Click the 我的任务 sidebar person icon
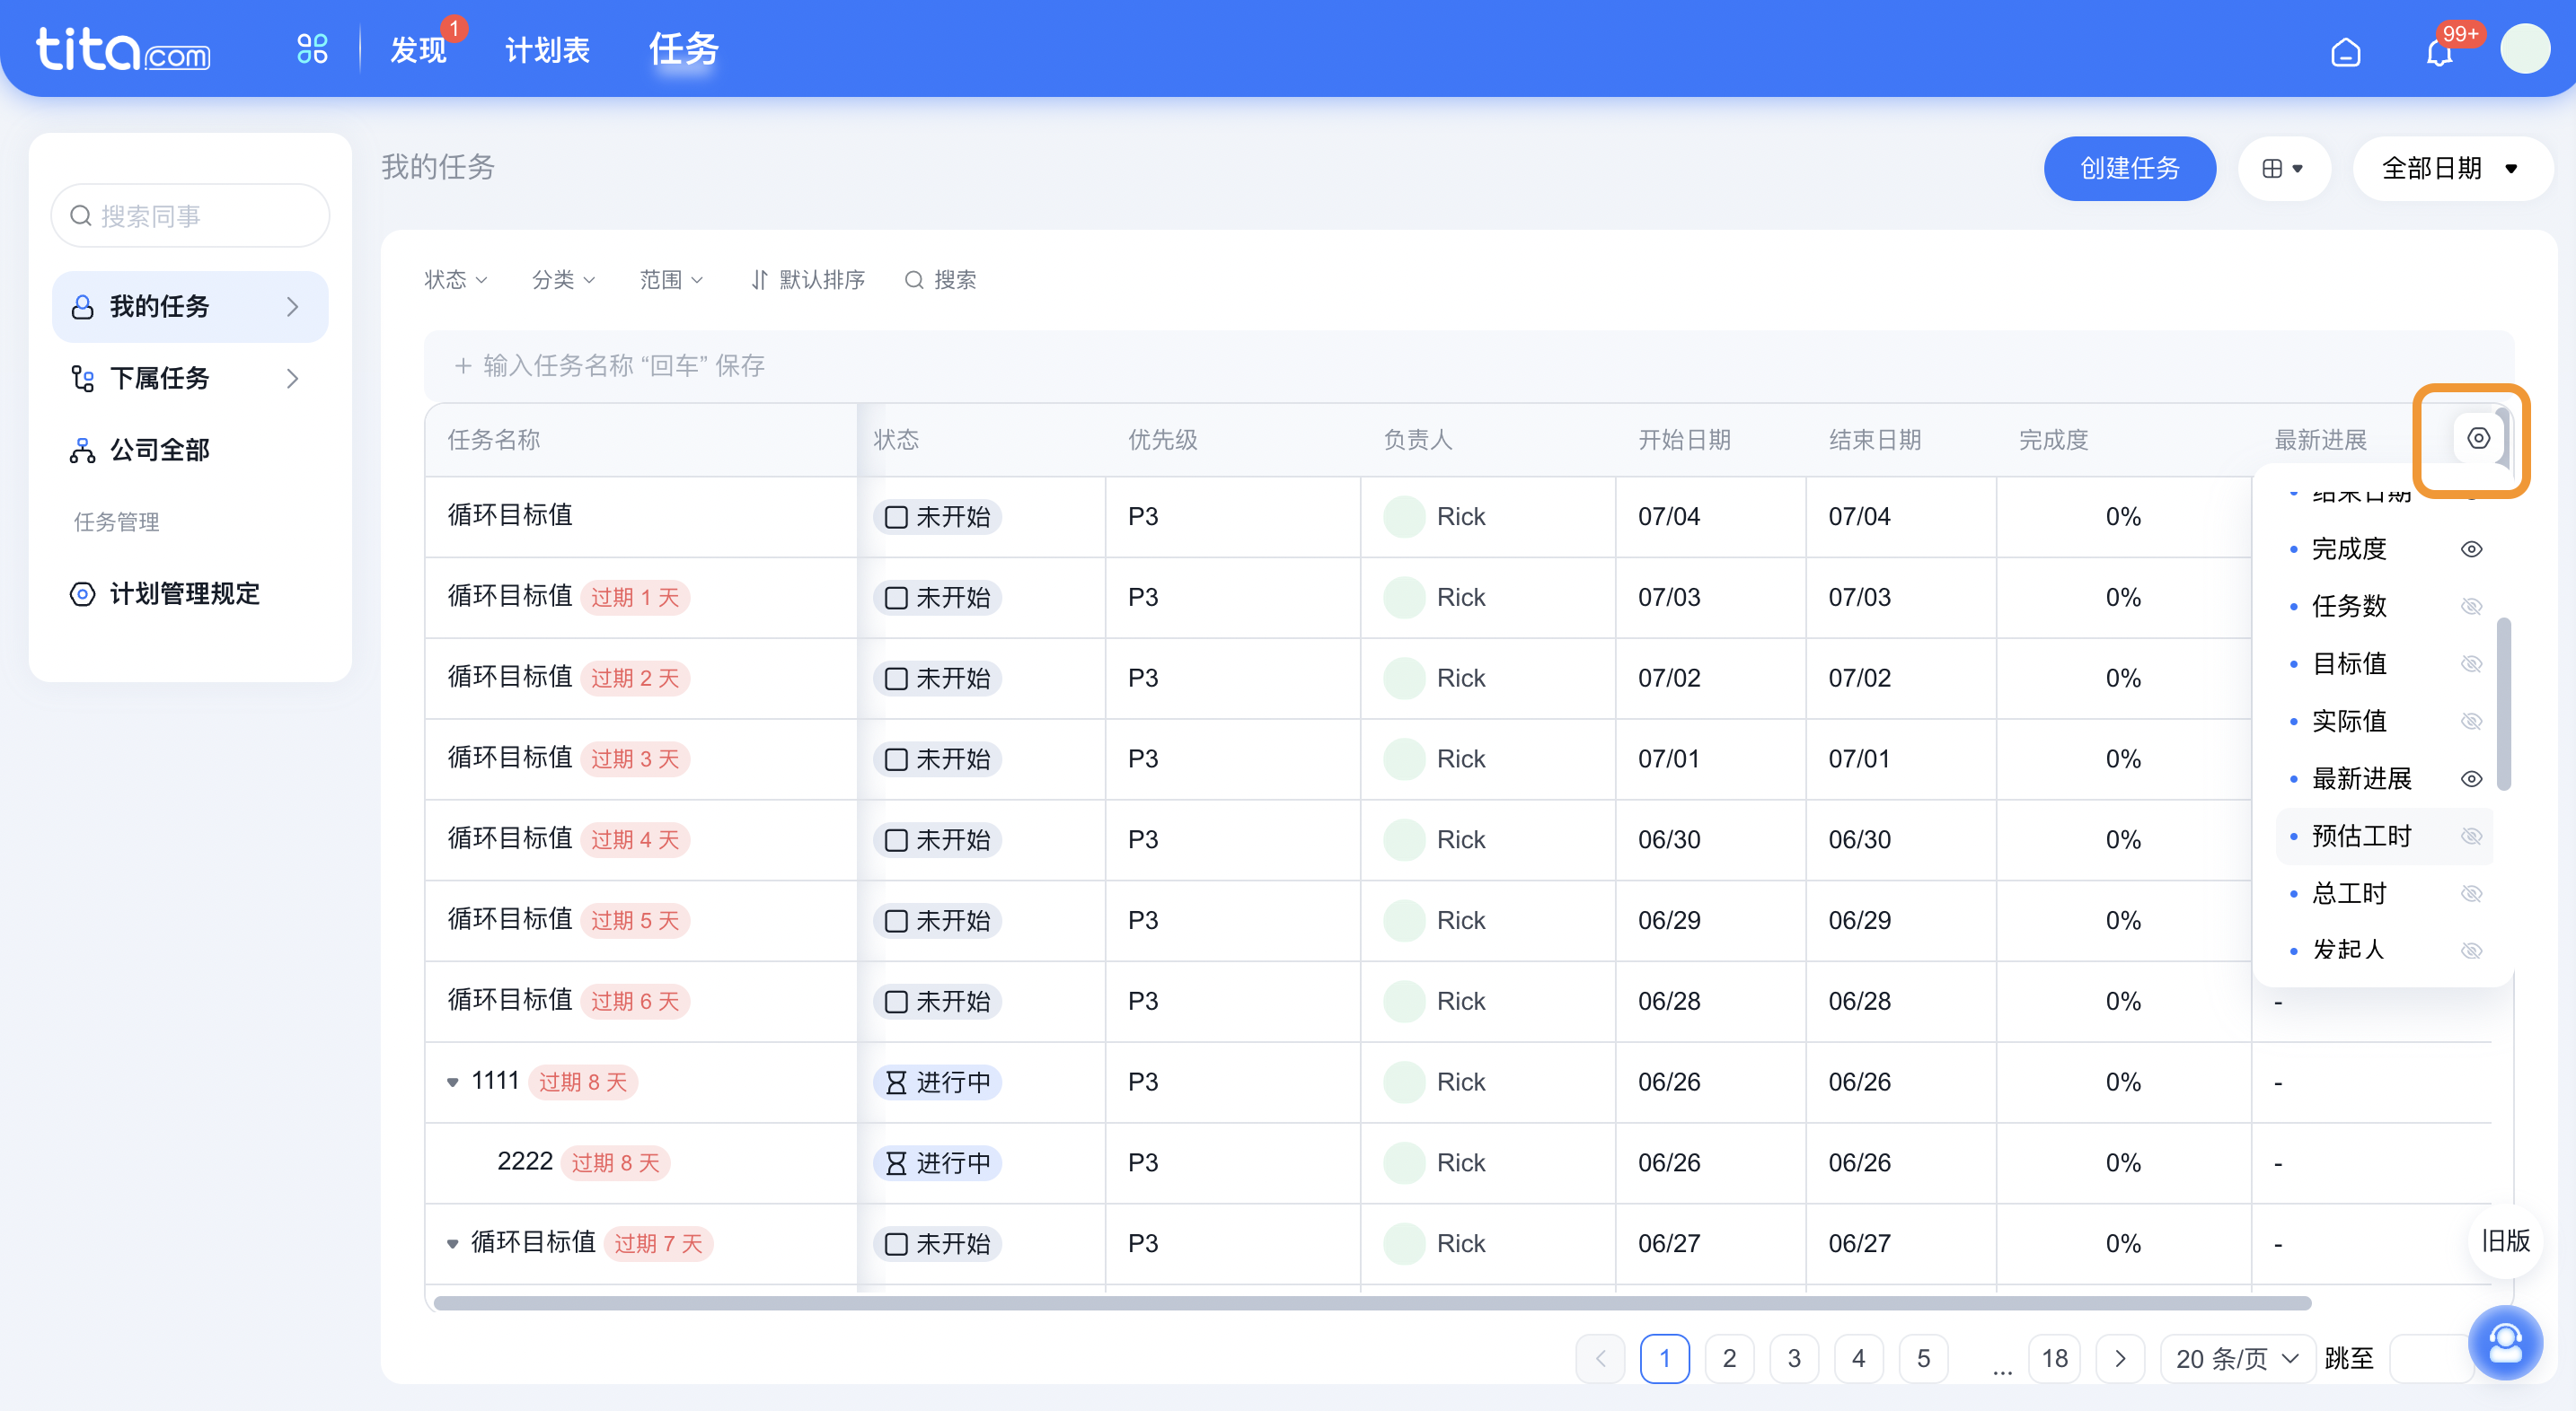This screenshot has height=1411, width=2576. coord(82,307)
